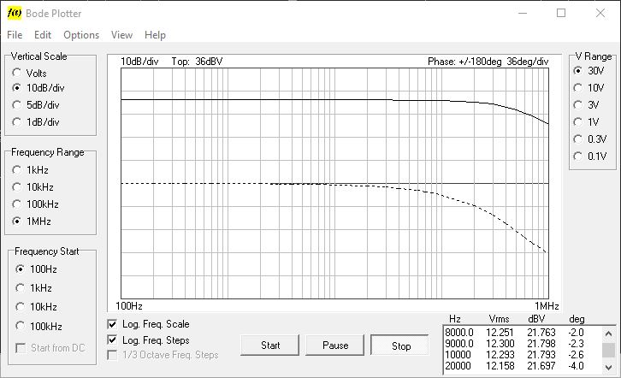Open the File menu
Screen dimensions: 621x378
coord(15,35)
